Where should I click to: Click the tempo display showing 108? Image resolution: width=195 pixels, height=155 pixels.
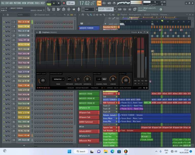coord(71,3)
